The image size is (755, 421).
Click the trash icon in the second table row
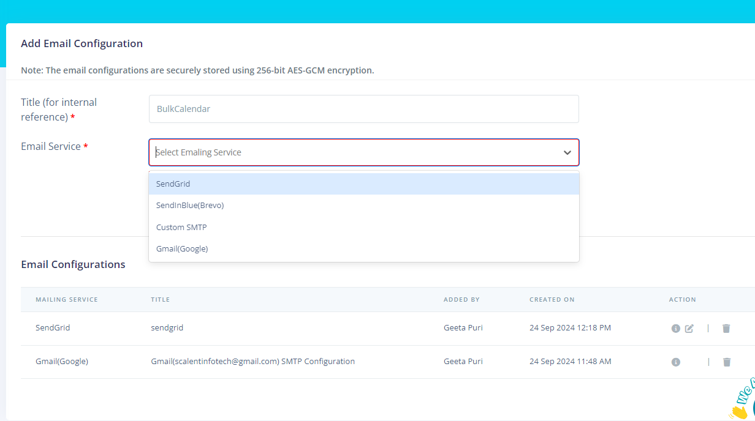(726, 362)
